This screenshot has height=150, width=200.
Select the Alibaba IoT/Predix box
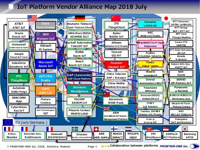tap(116, 44)
